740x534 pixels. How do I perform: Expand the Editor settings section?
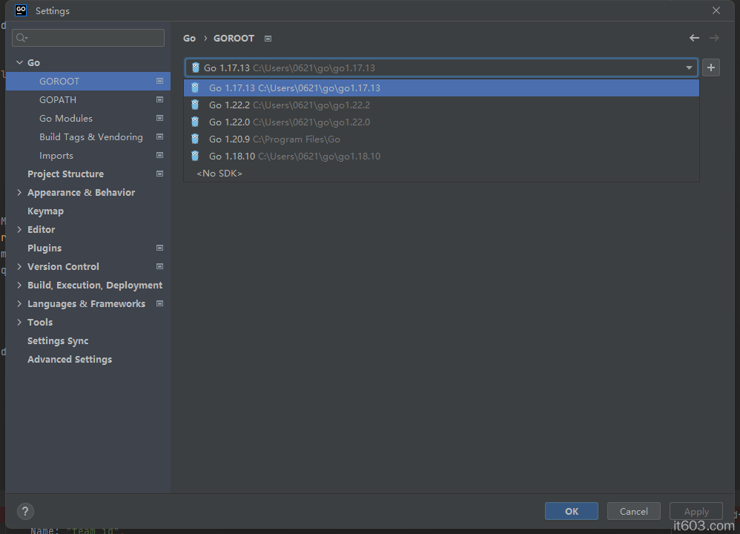[19, 229]
